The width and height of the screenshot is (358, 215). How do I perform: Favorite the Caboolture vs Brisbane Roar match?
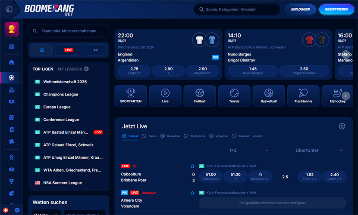(x=192, y=166)
